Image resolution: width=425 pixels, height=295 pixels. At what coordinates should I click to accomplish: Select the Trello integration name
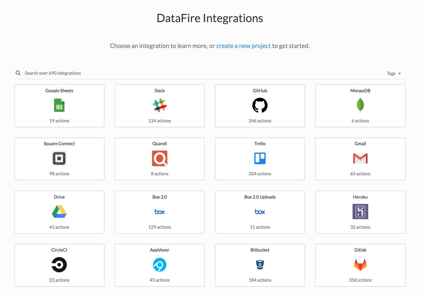260,144
